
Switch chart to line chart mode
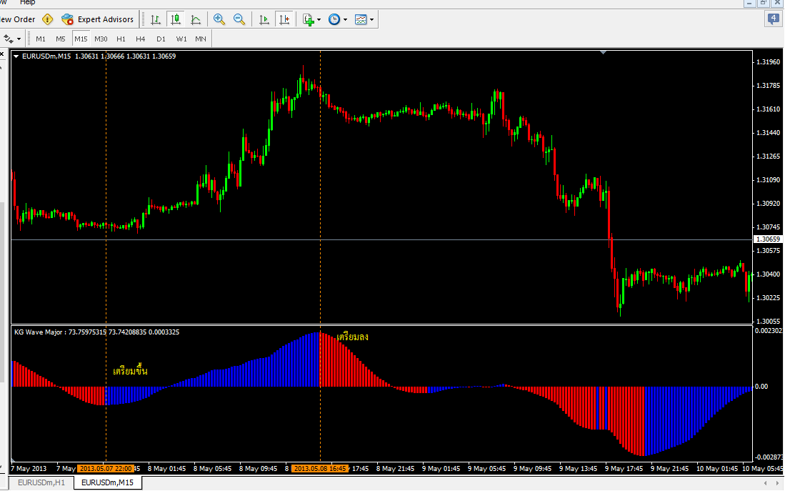196,19
